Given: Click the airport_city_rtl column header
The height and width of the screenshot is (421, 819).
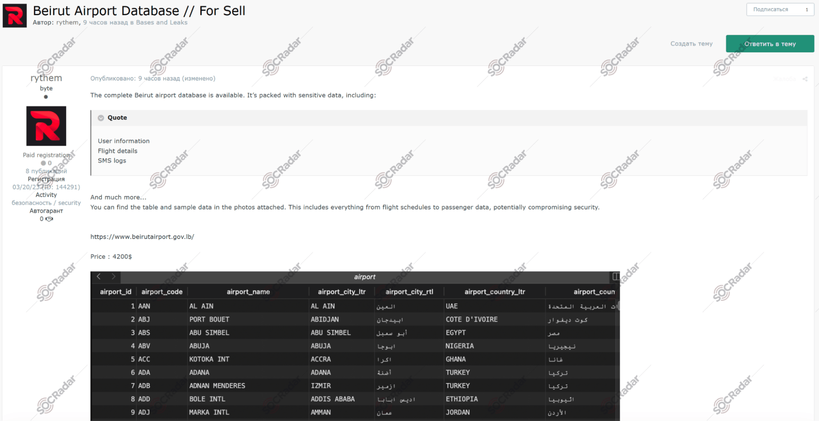Looking at the screenshot, I should pyautogui.click(x=409, y=292).
